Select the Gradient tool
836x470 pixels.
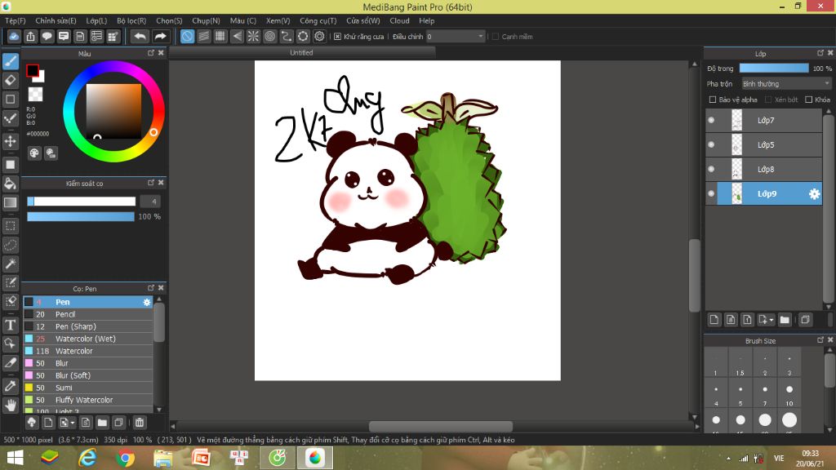[10, 202]
